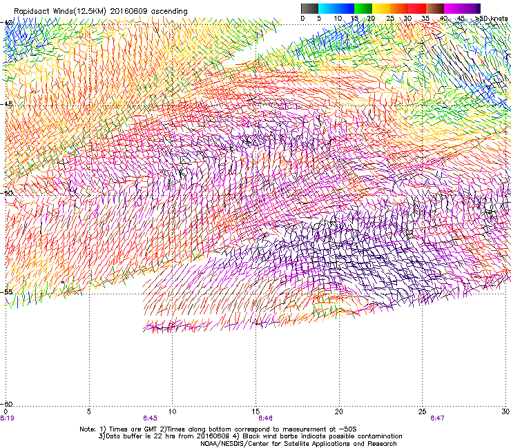Click the title 'Rapidscat Winds(12.5KM) 20160609 ascending'
The height and width of the screenshot is (448, 511).
100,11
